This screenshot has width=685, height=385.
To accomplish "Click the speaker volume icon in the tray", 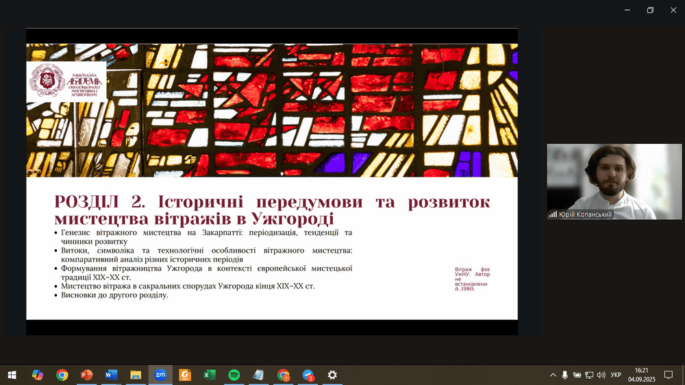I will click(x=601, y=375).
